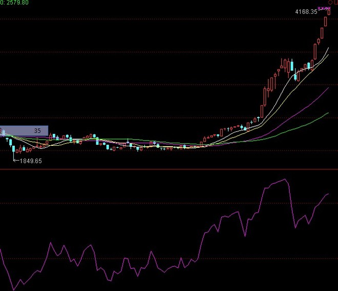Click the red candlestick at the far-left edge
This screenshot has height=291, width=338.
click(x=1, y=130)
